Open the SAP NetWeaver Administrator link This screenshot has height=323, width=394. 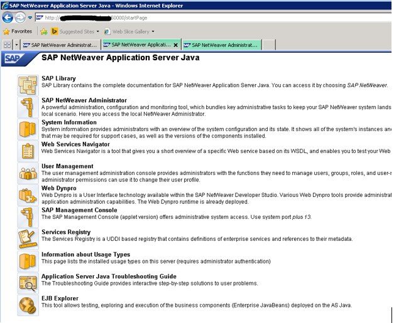[x=84, y=100]
